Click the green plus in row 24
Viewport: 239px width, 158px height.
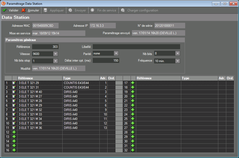click(132, 114)
